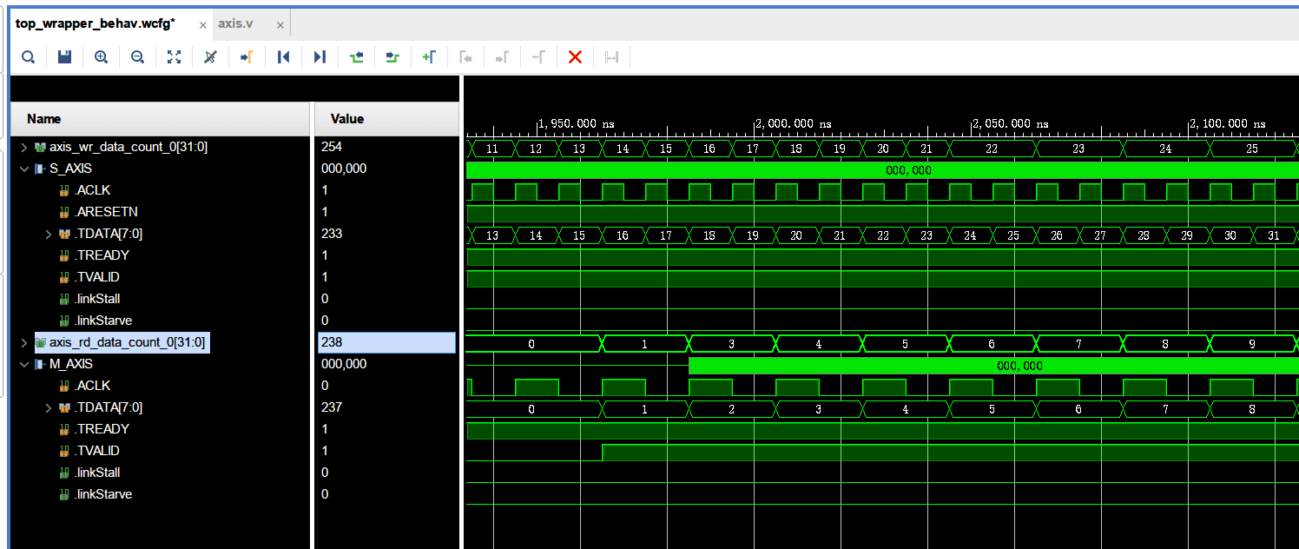The height and width of the screenshot is (549, 1299).
Task: Select the M_AXIS group row
Action: pyautogui.click(x=71, y=364)
